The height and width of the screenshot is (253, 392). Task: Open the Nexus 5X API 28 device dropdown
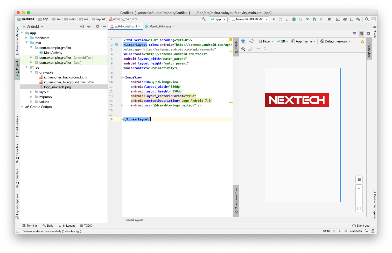[x=250, y=19]
